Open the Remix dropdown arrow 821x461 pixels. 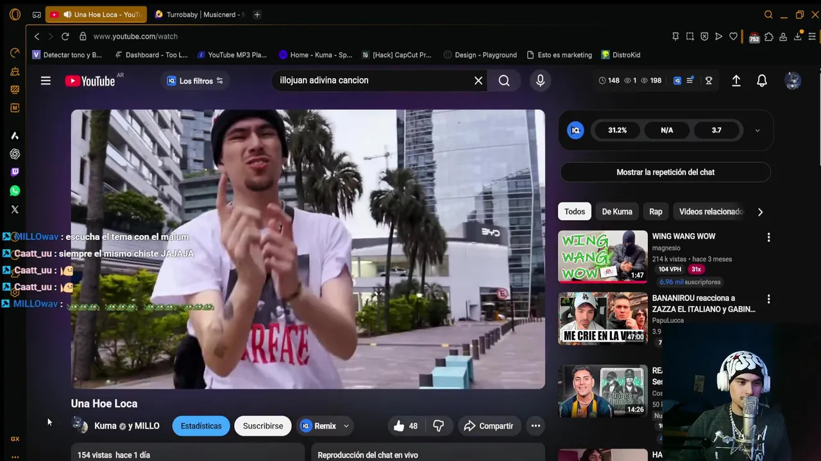tap(346, 426)
